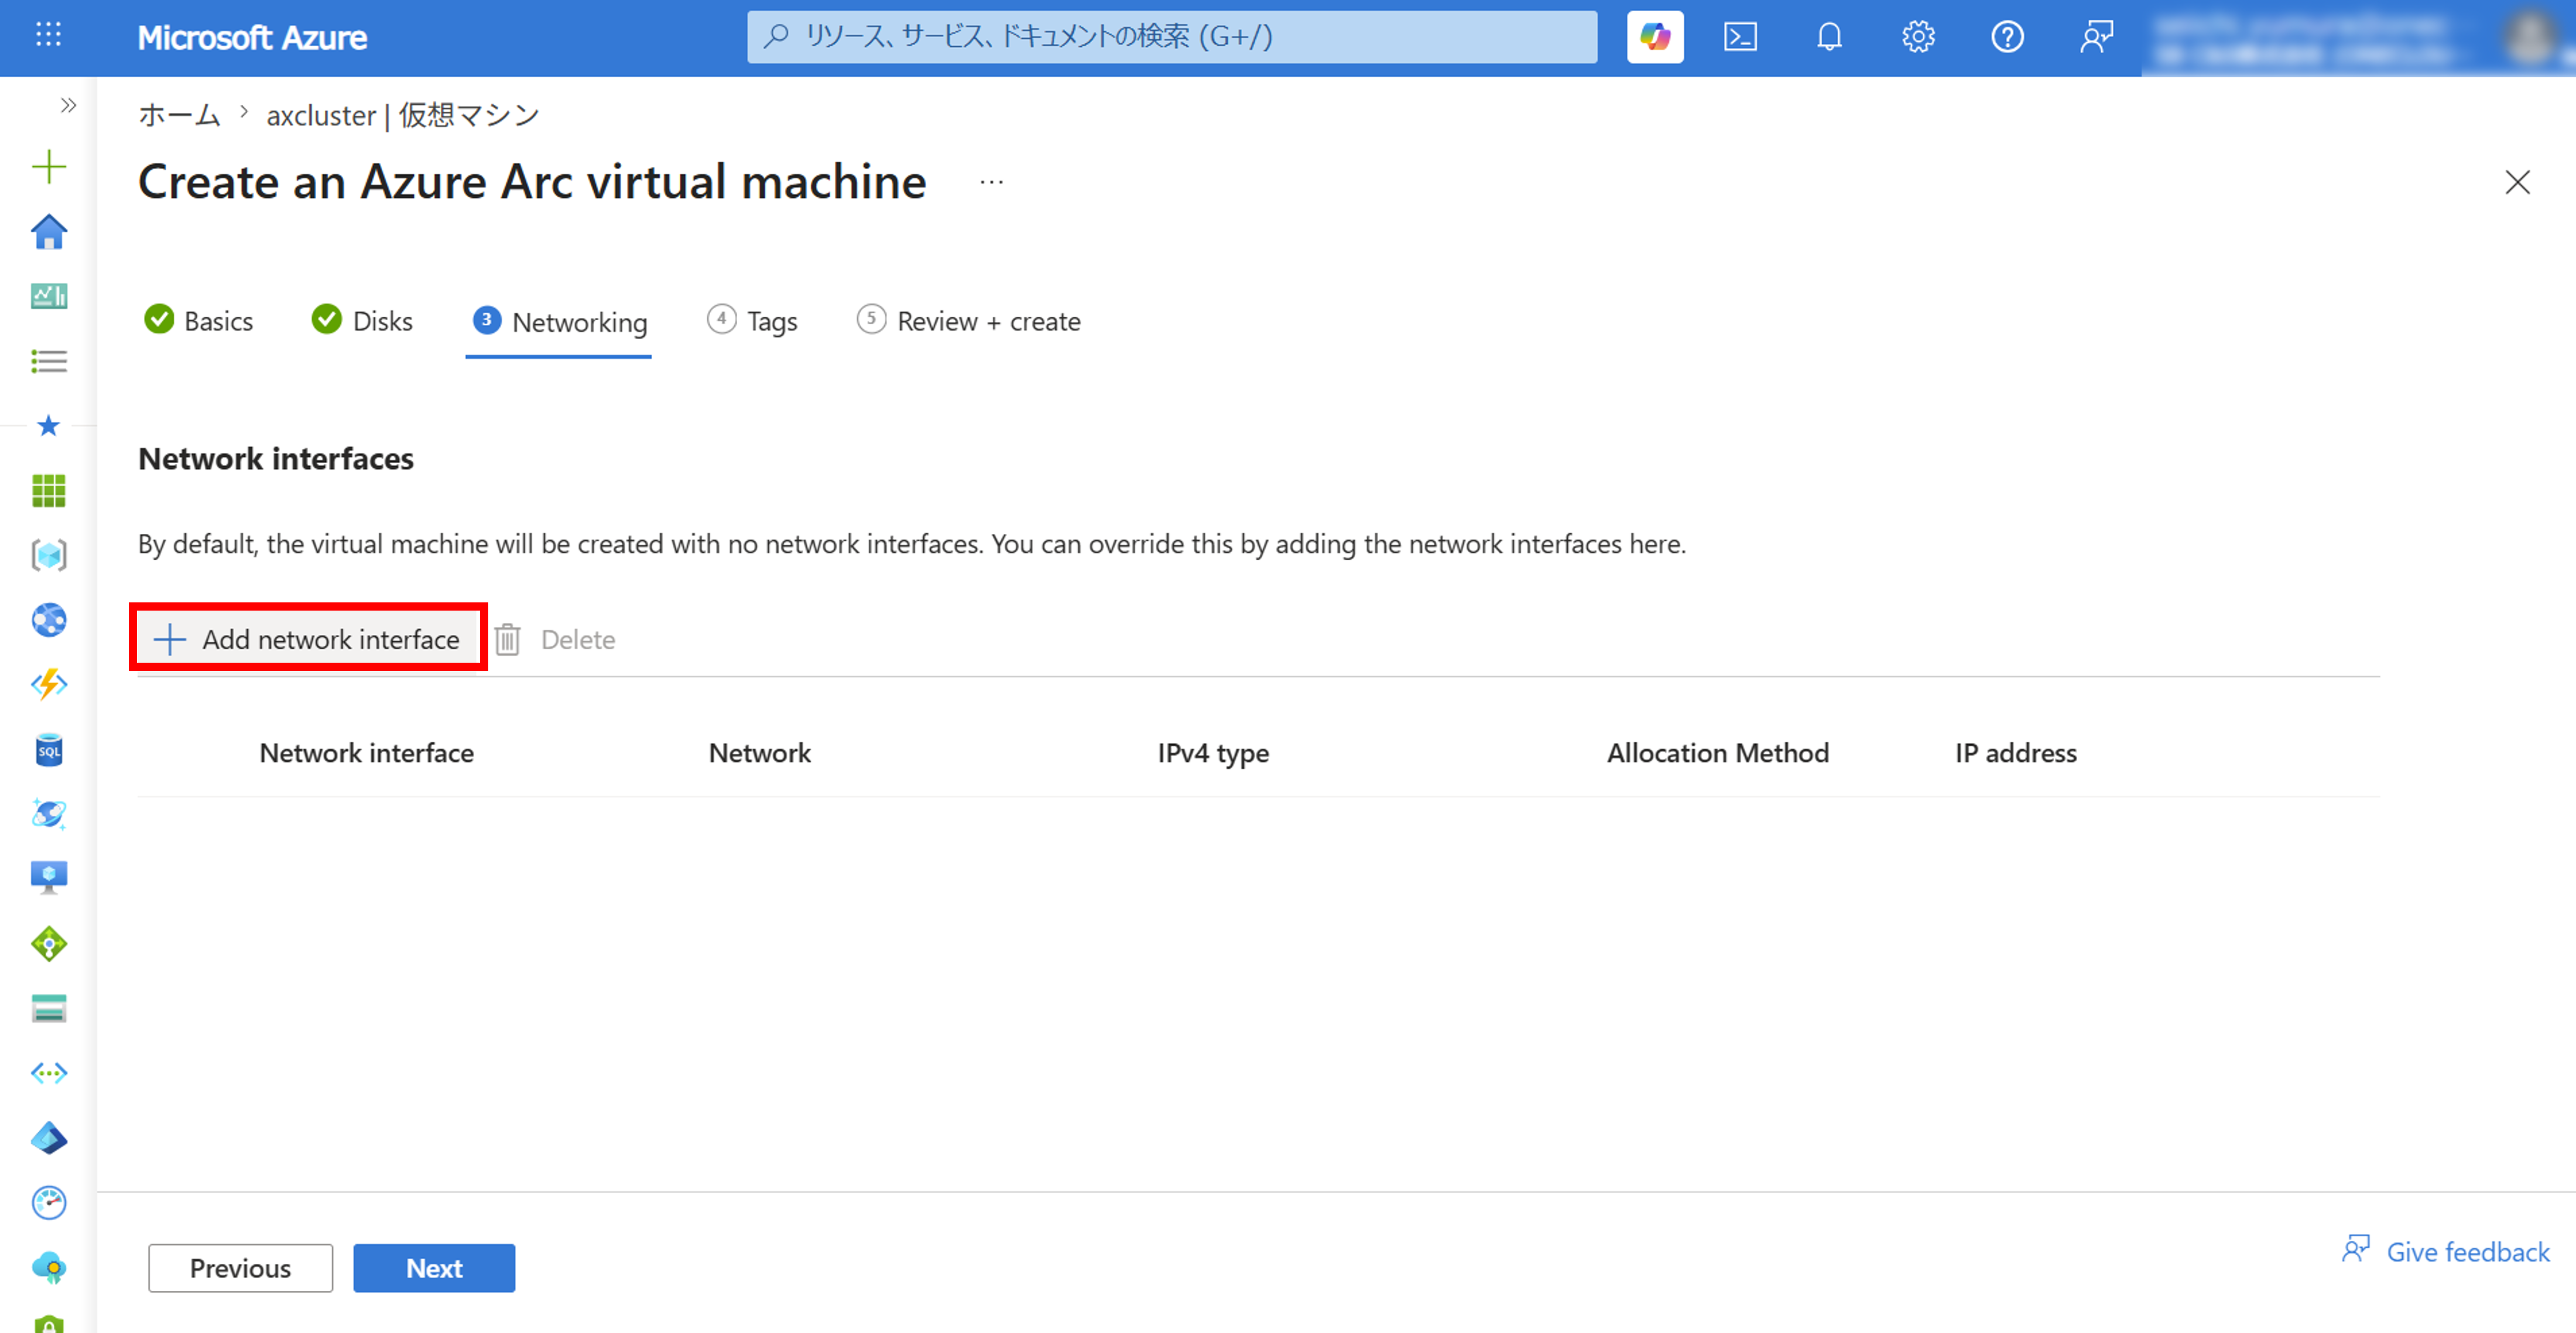Click the Favorites star icon

click(x=48, y=426)
